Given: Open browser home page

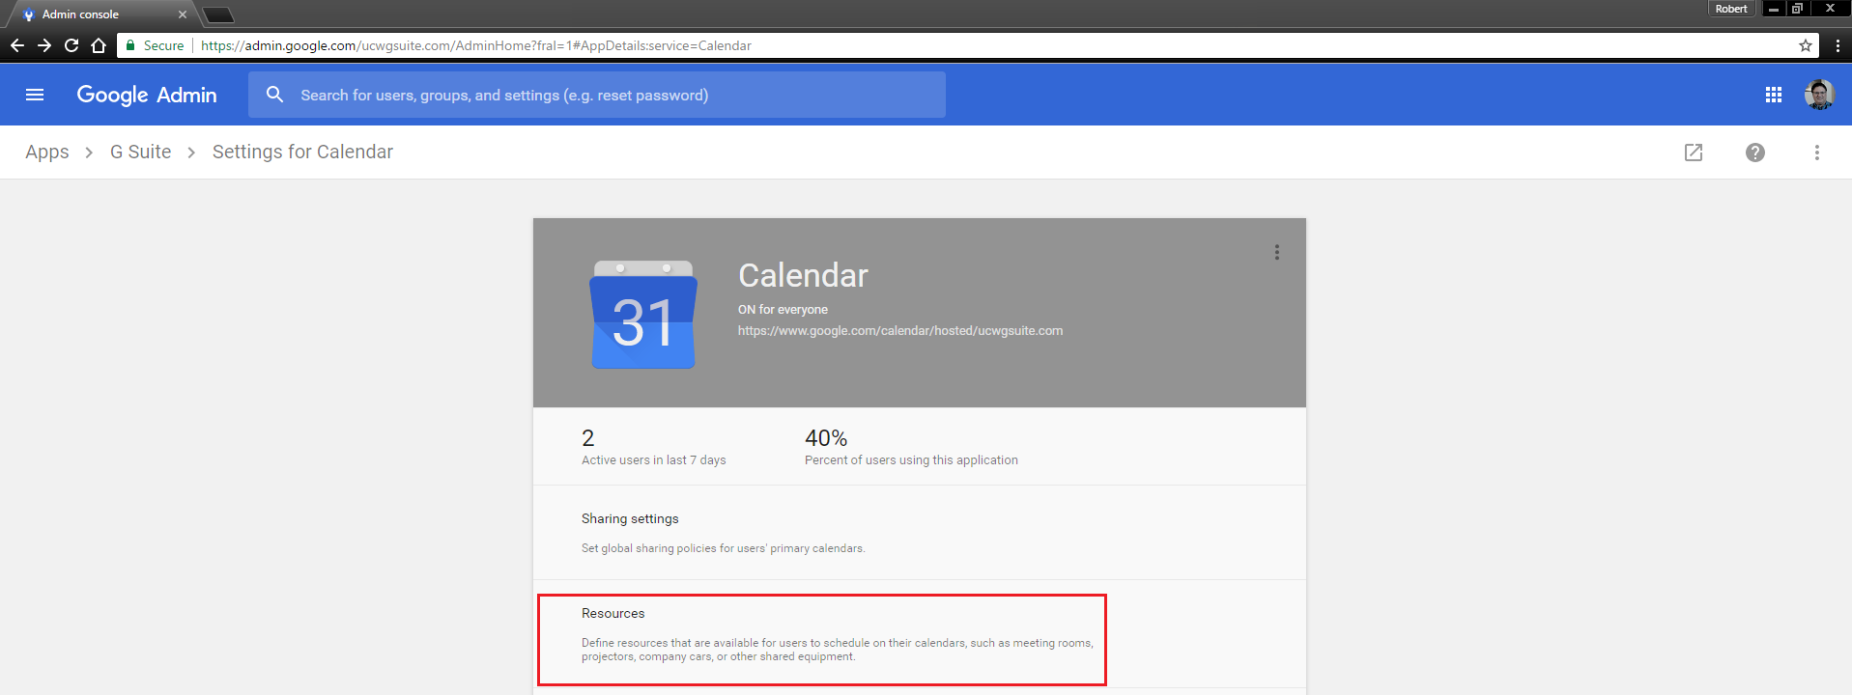Looking at the screenshot, I should [99, 45].
